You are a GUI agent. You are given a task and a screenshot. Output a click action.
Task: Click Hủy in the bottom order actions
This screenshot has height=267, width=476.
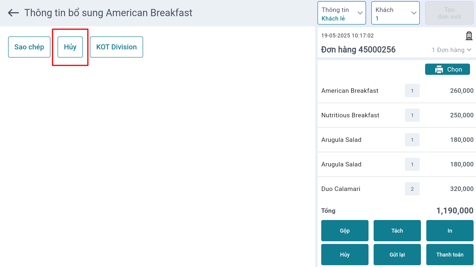tap(345, 255)
